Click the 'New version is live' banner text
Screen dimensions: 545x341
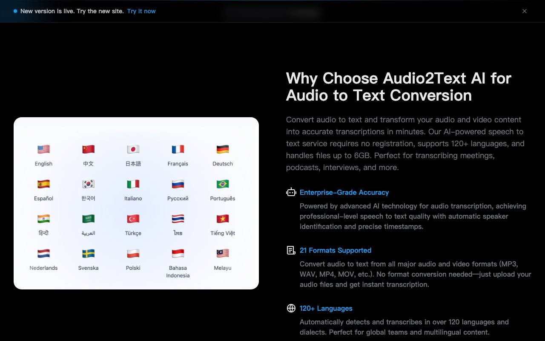[x=72, y=11]
